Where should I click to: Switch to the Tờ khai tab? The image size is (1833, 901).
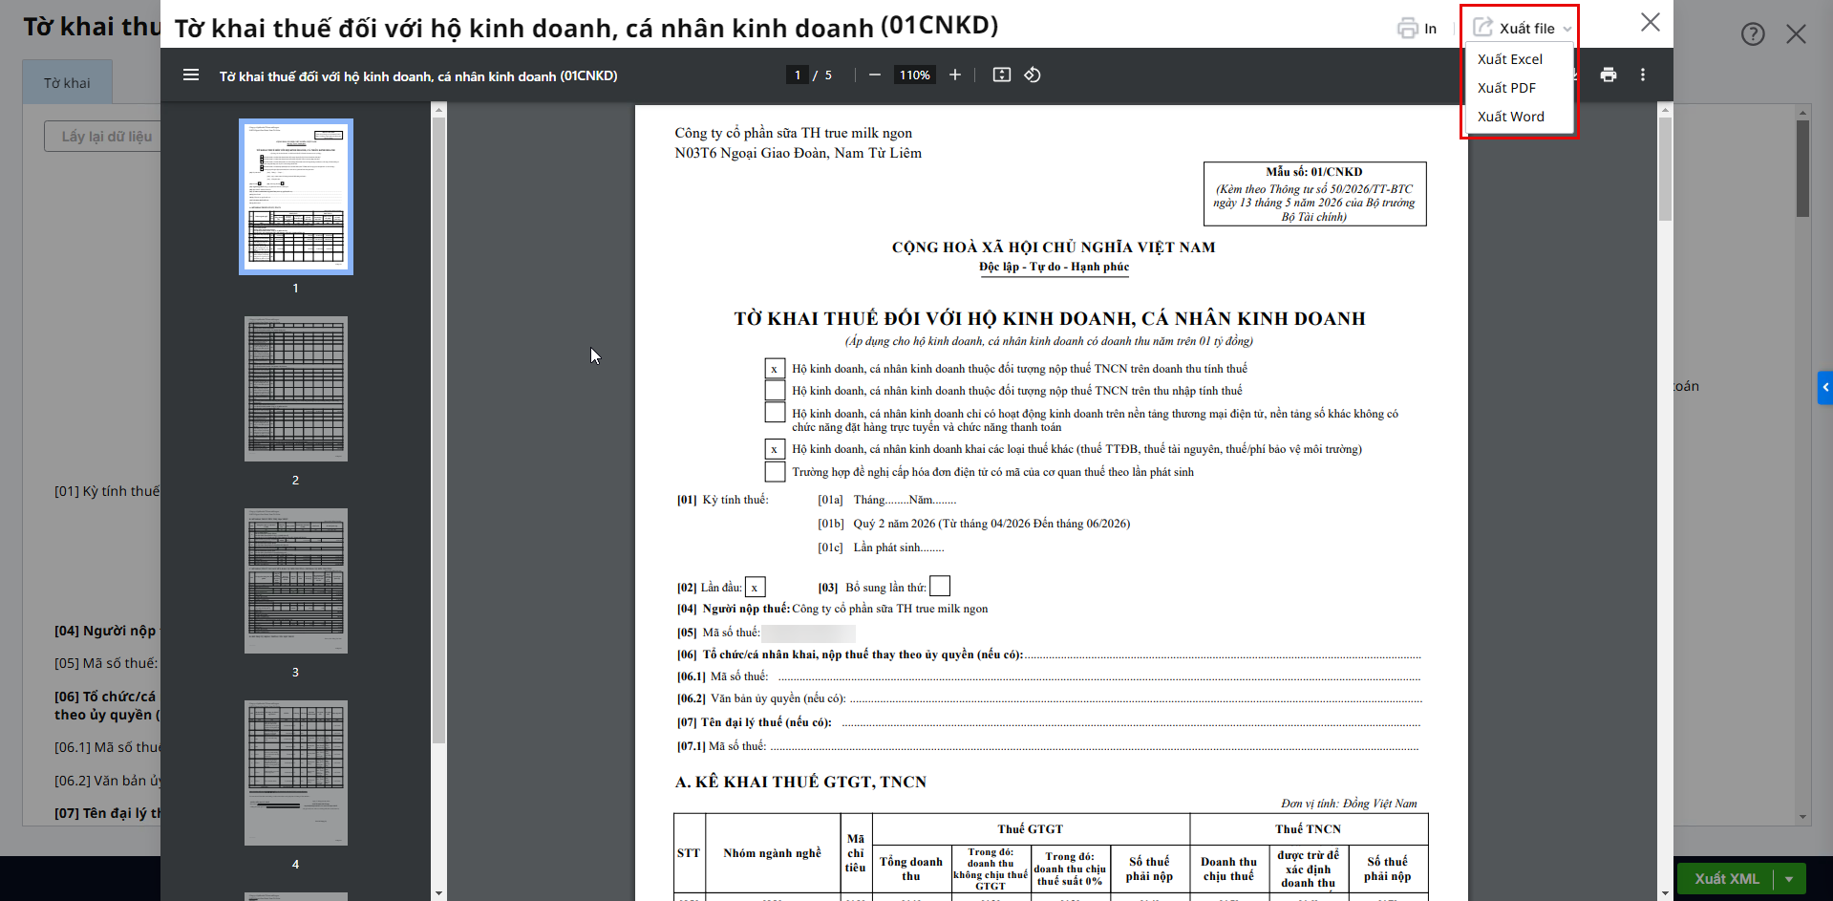67,83
